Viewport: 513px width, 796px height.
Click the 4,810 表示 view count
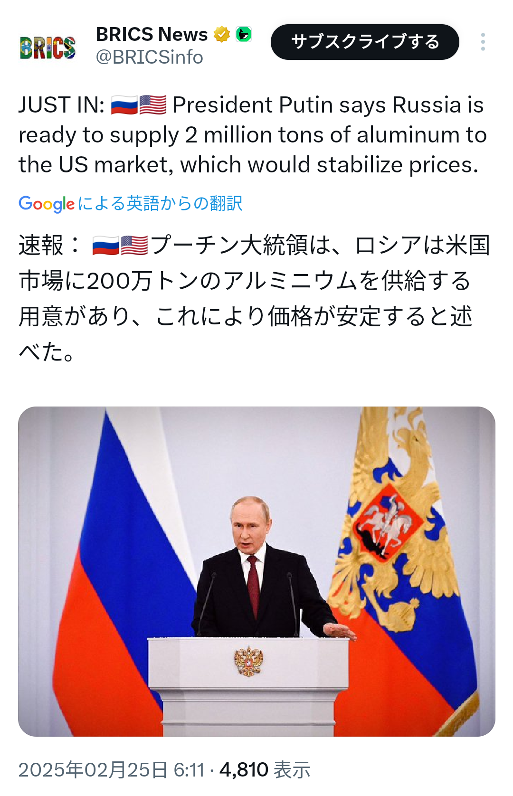click(x=265, y=770)
